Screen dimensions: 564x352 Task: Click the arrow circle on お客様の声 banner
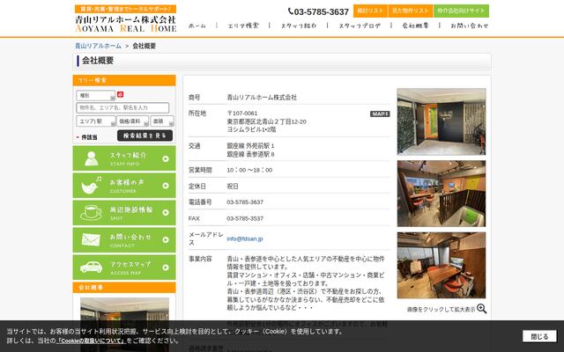point(166,186)
